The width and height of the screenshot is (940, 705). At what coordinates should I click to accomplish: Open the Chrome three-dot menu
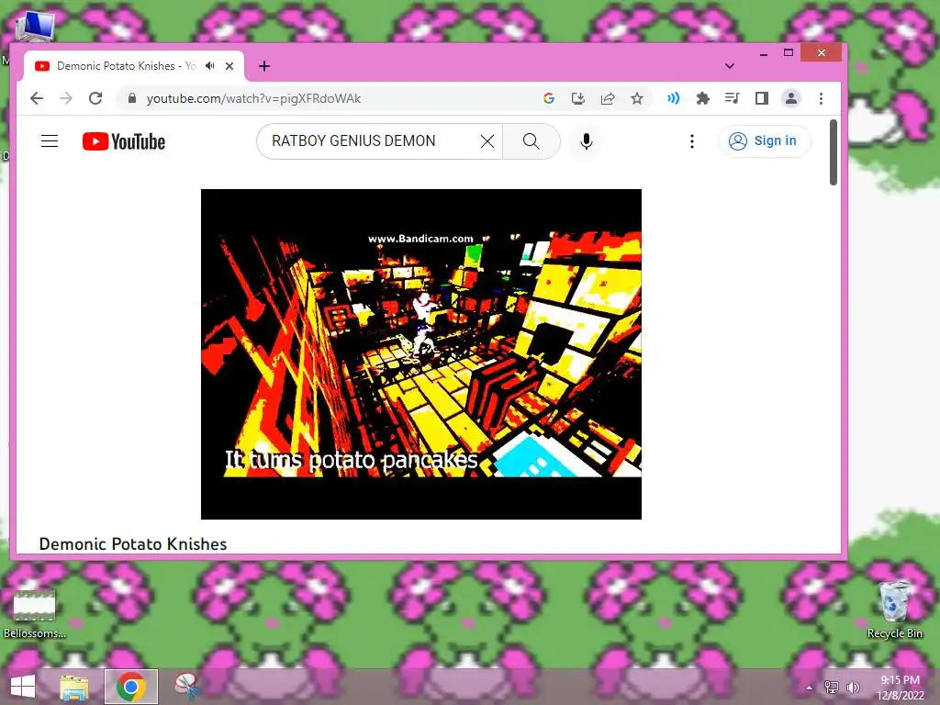(821, 98)
